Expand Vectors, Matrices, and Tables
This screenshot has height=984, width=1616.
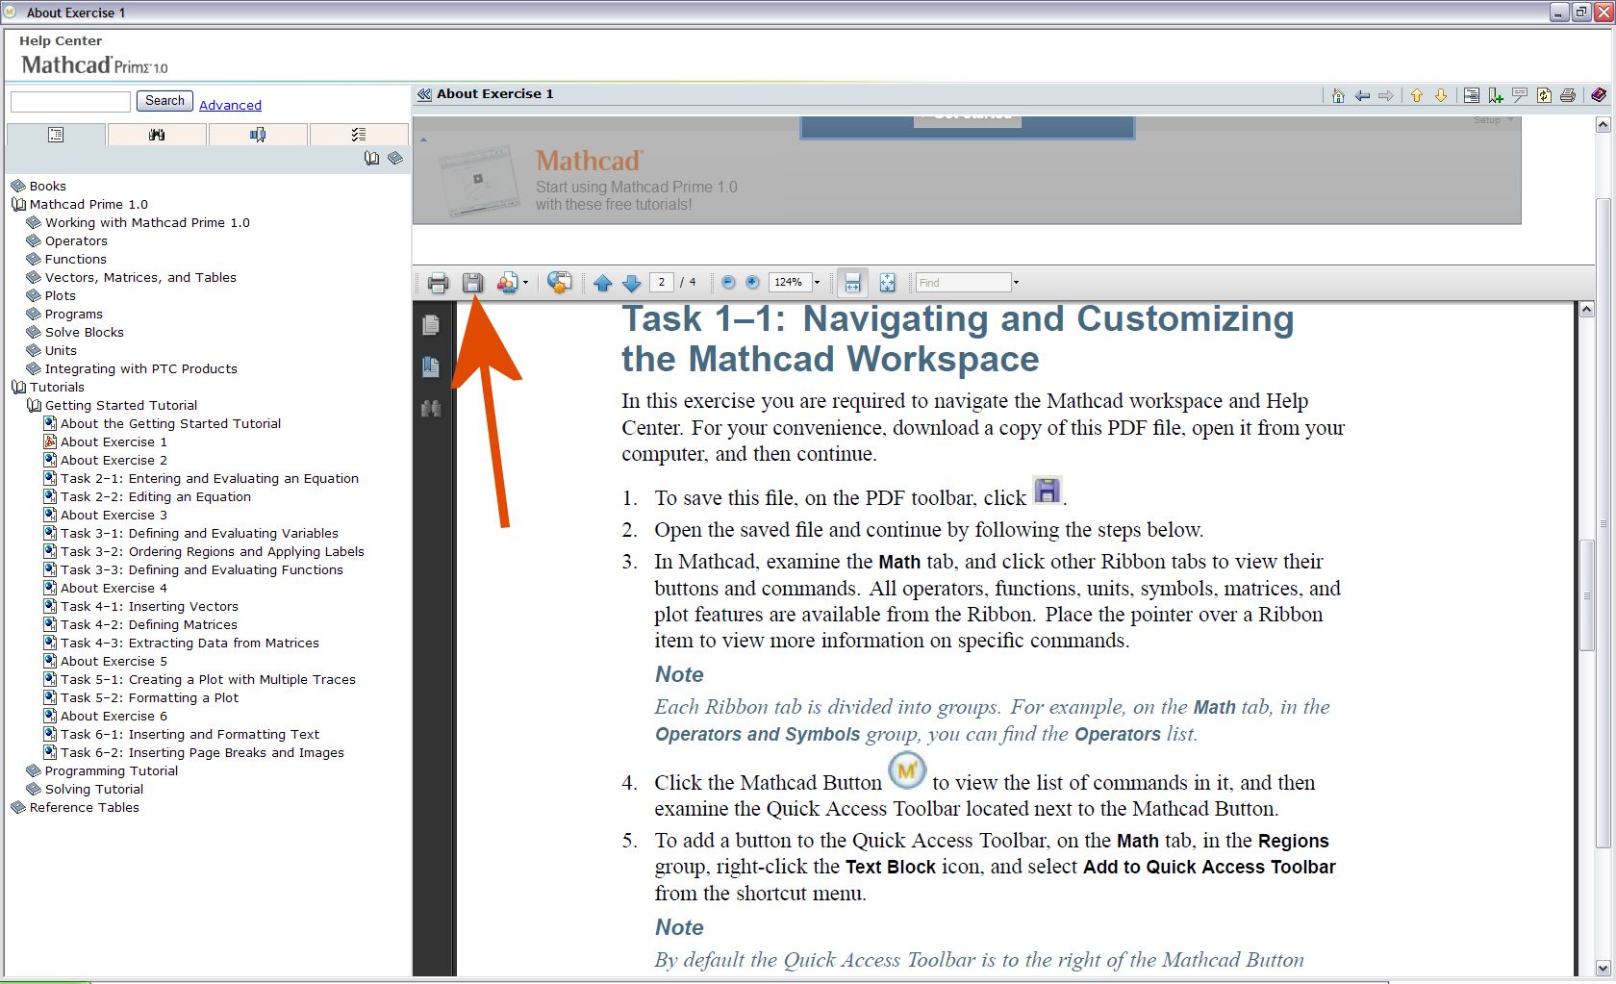[x=34, y=277]
